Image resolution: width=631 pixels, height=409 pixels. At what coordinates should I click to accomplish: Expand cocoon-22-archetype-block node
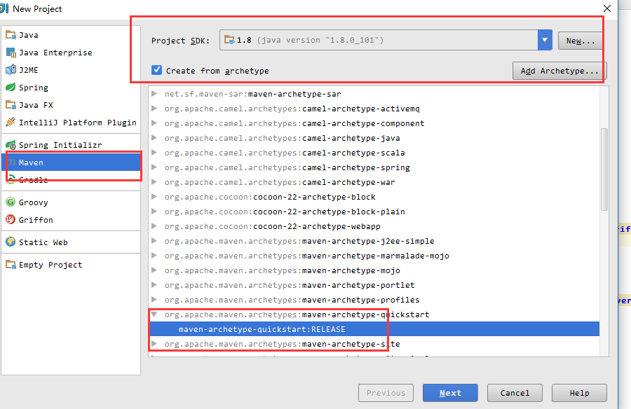154,197
